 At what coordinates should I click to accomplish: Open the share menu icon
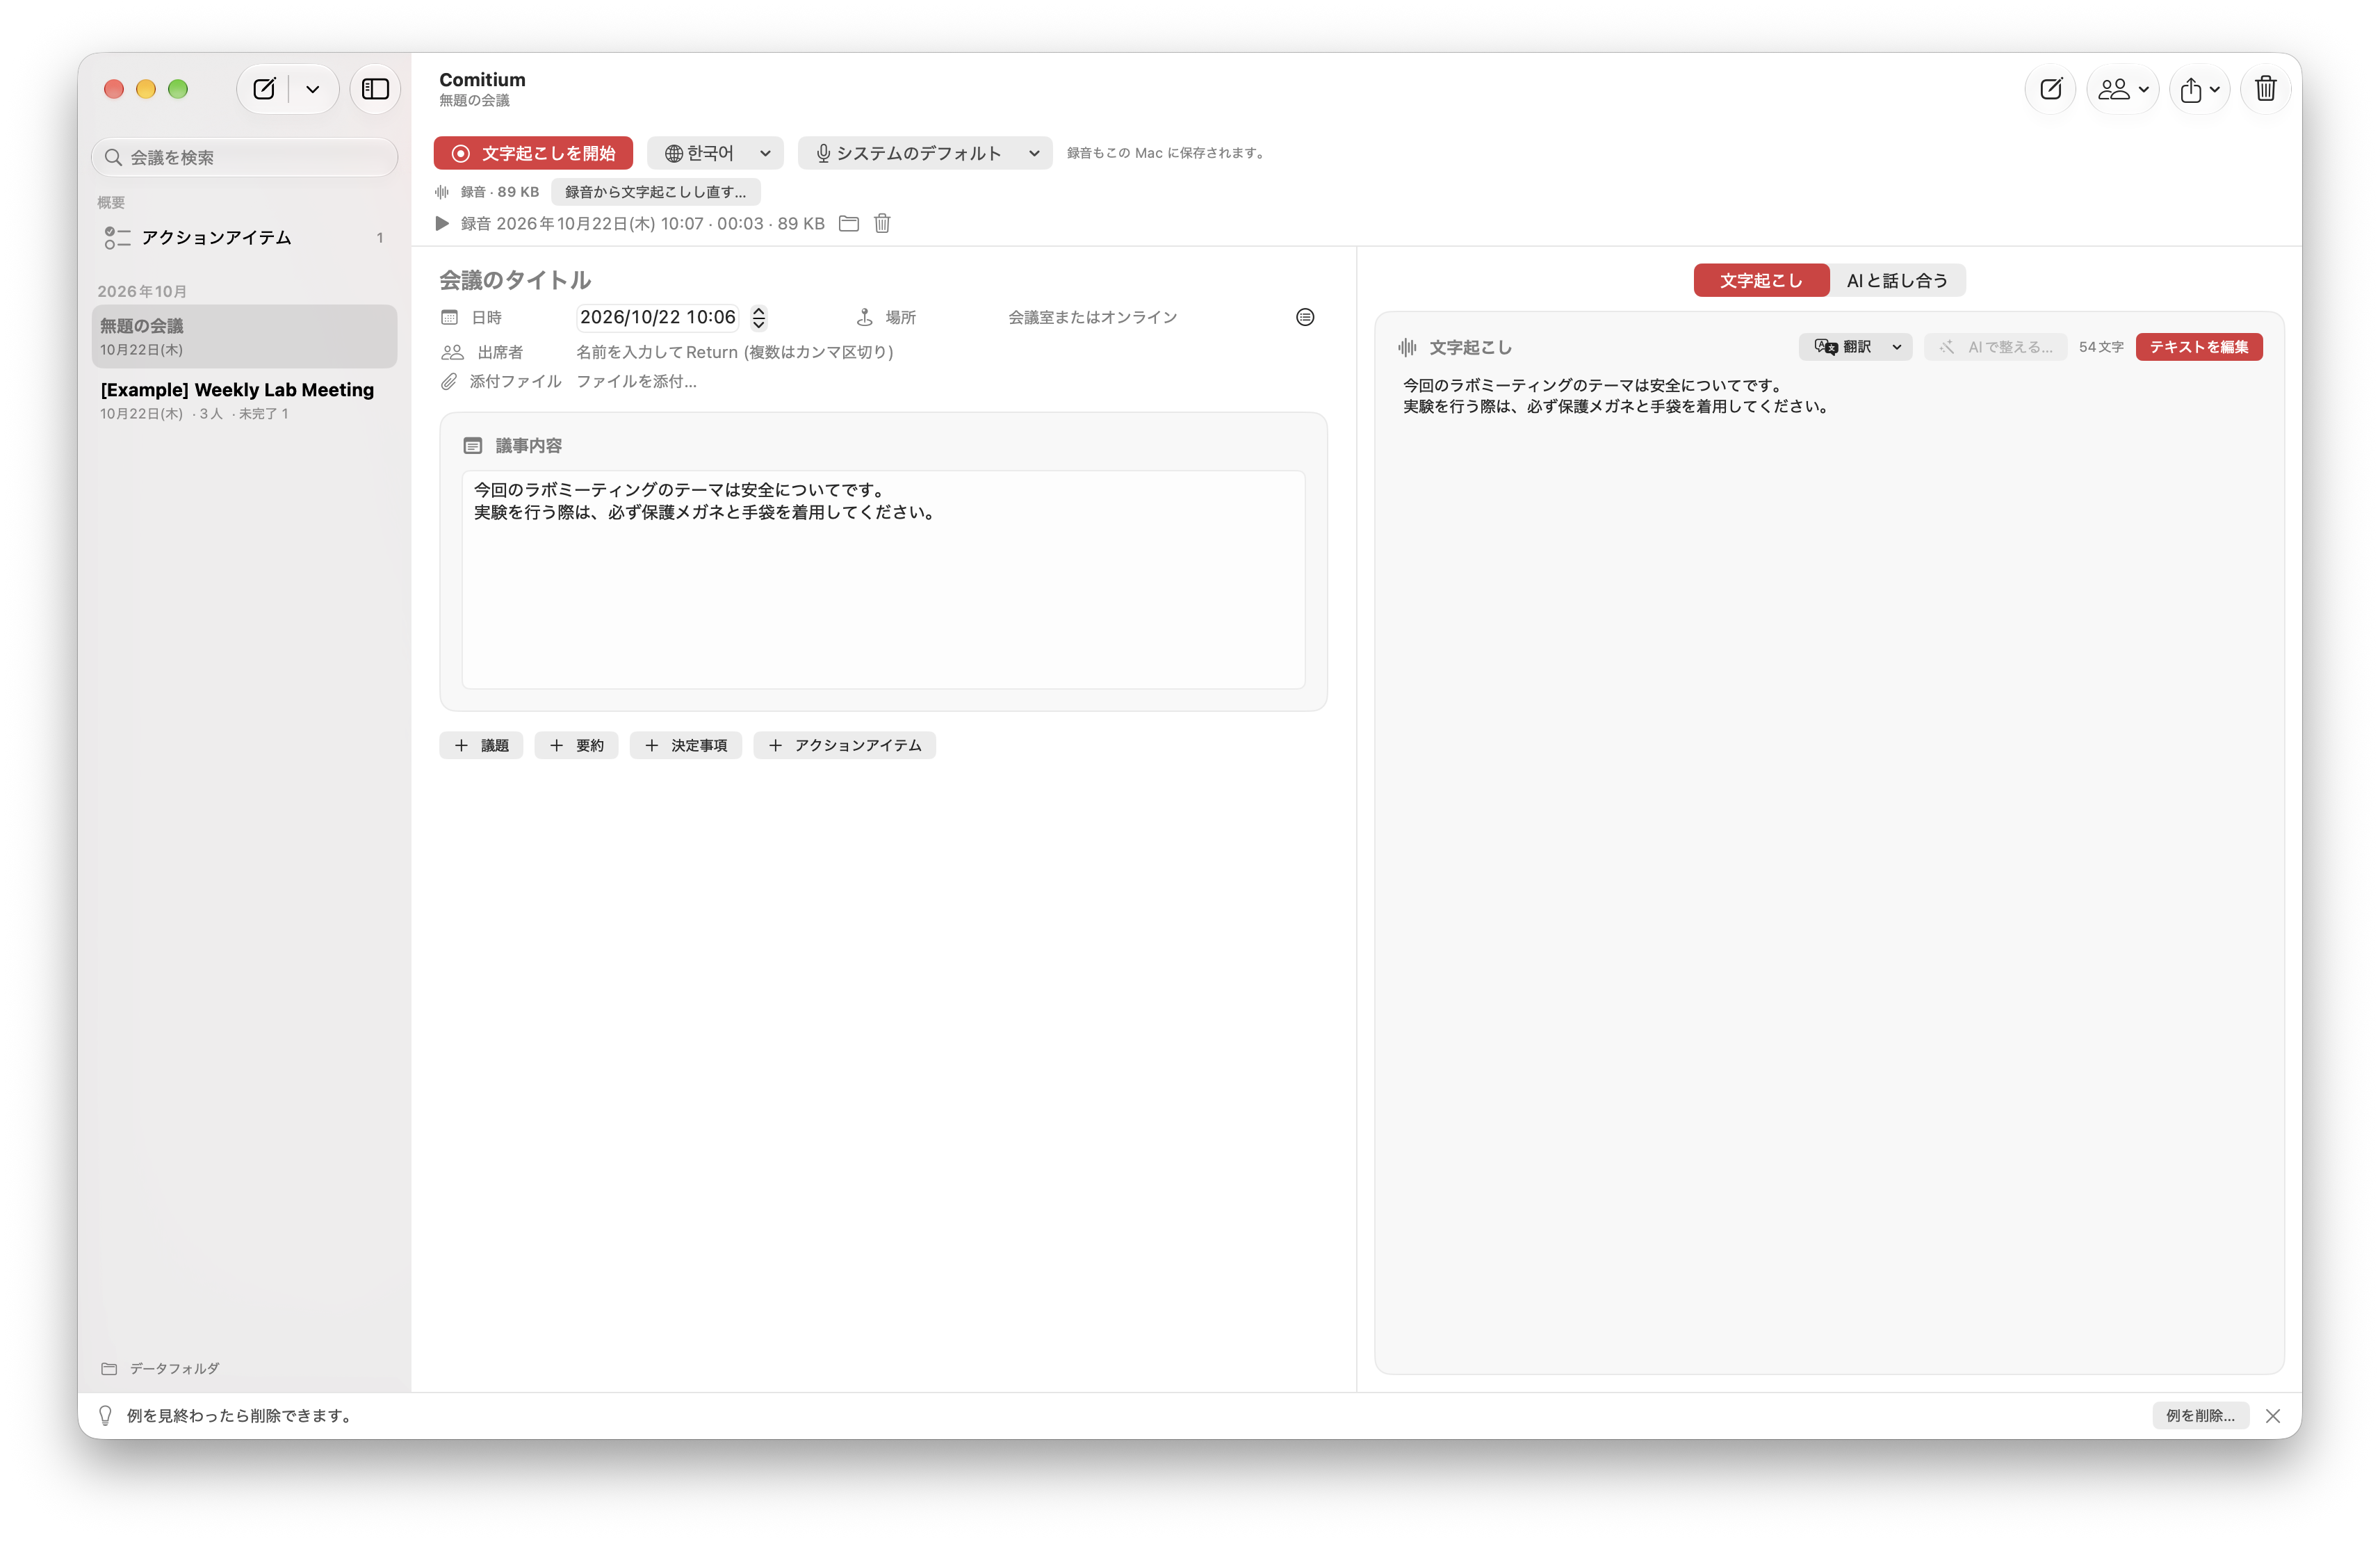coord(2200,89)
